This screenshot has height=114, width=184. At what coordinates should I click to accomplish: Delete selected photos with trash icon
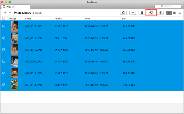[x=142, y=13]
